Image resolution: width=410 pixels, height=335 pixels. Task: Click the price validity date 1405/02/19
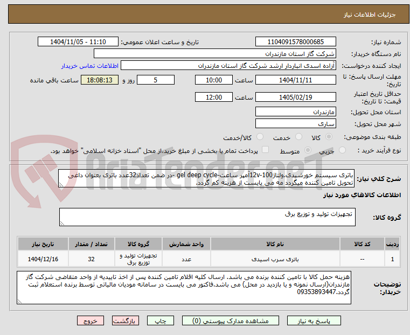tap(295, 97)
